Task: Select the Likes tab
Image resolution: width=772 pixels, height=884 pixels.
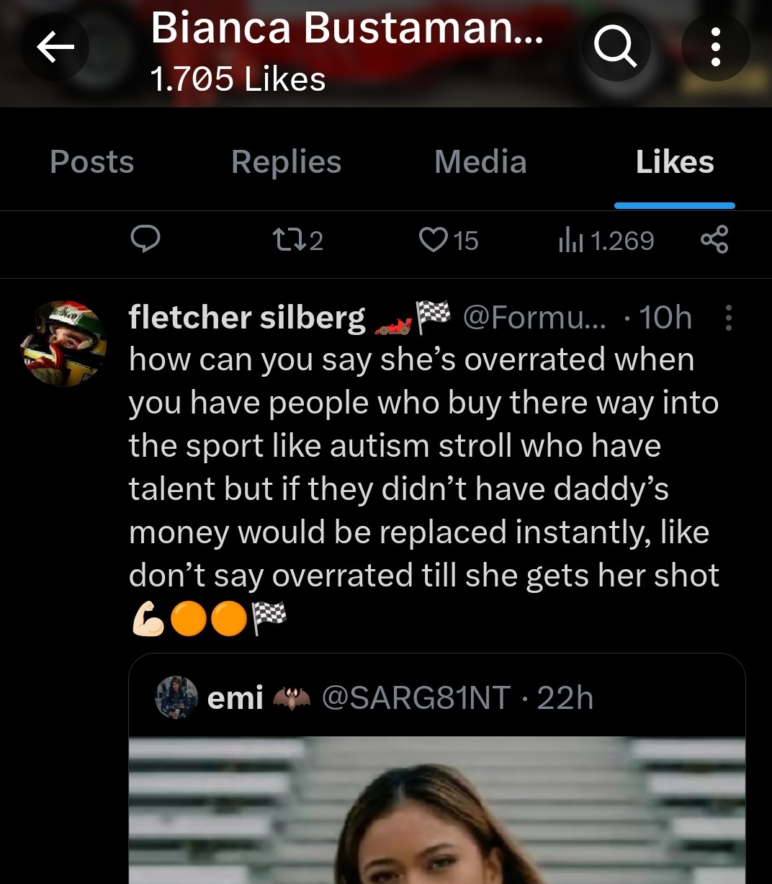Action: tap(674, 162)
